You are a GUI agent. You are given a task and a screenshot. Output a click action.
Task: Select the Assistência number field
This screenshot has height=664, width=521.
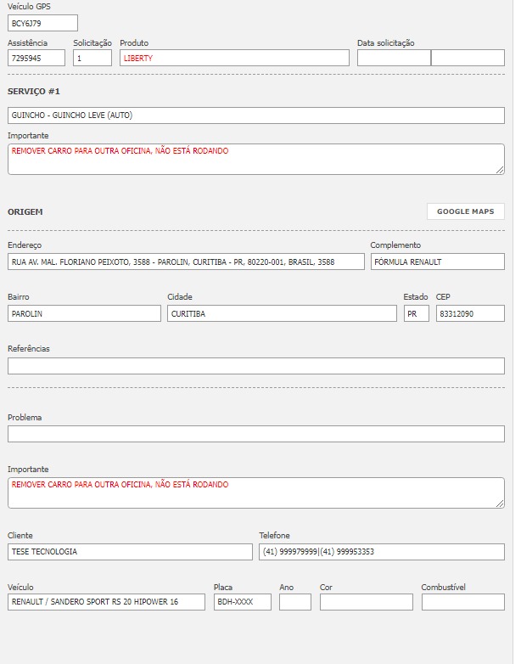coord(36,58)
